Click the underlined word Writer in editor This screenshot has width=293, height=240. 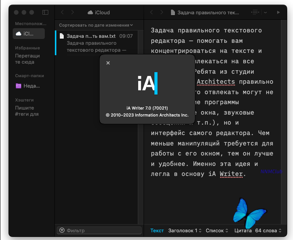231,174
